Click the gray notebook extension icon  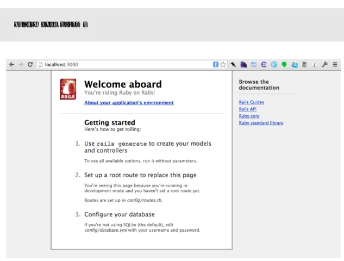304,65
